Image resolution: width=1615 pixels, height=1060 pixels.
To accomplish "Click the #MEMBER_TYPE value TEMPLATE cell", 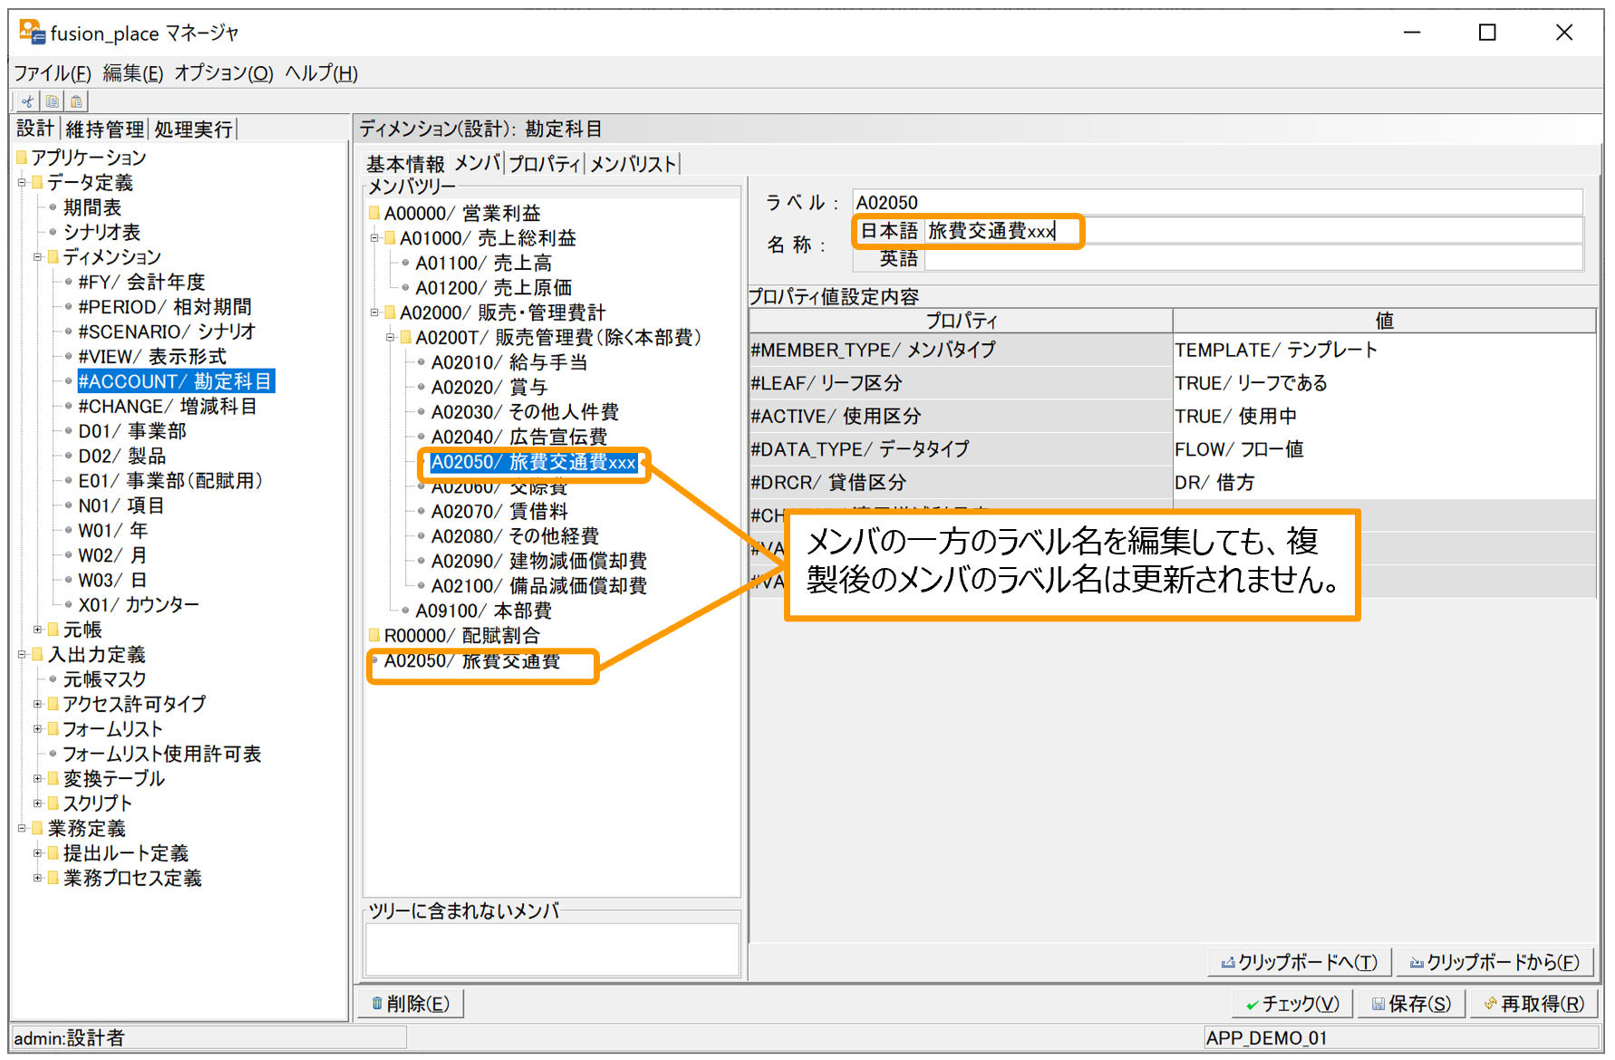I will point(1384,350).
